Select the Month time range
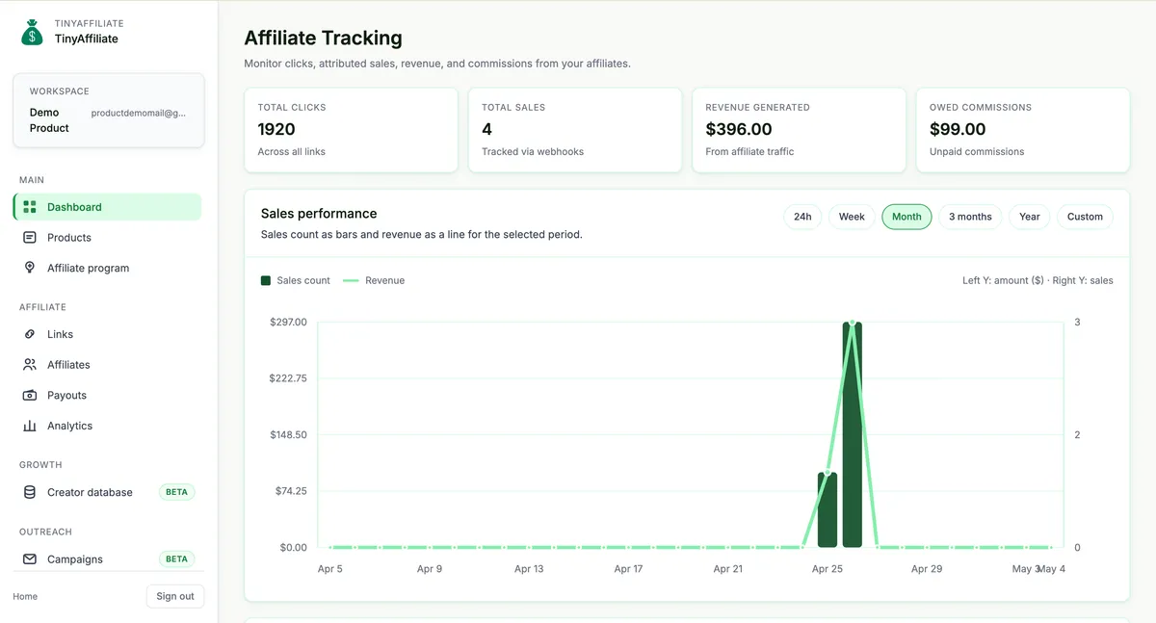 906,217
